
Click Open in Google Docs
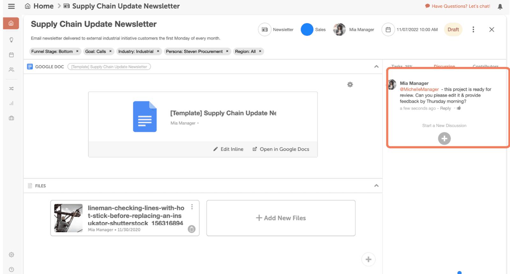click(x=281, y=149)
